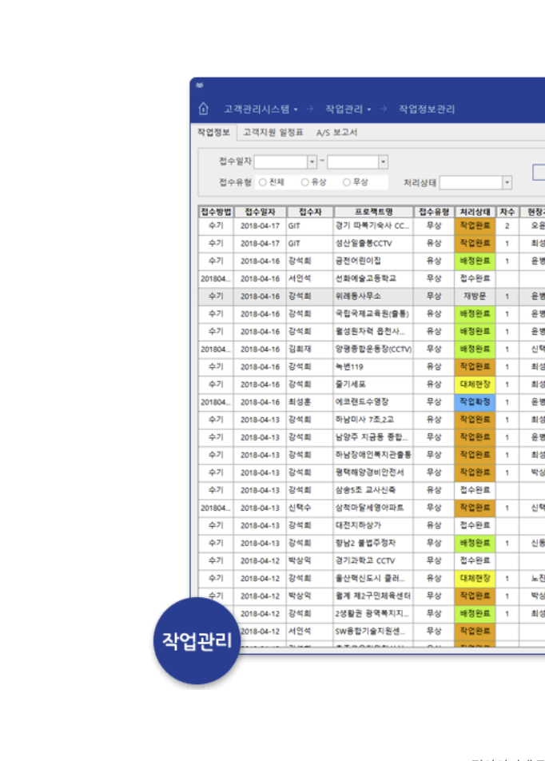This screenshot has height=761, width=545.
Task: Select the 무상 radio button
Action: [347, 182]
